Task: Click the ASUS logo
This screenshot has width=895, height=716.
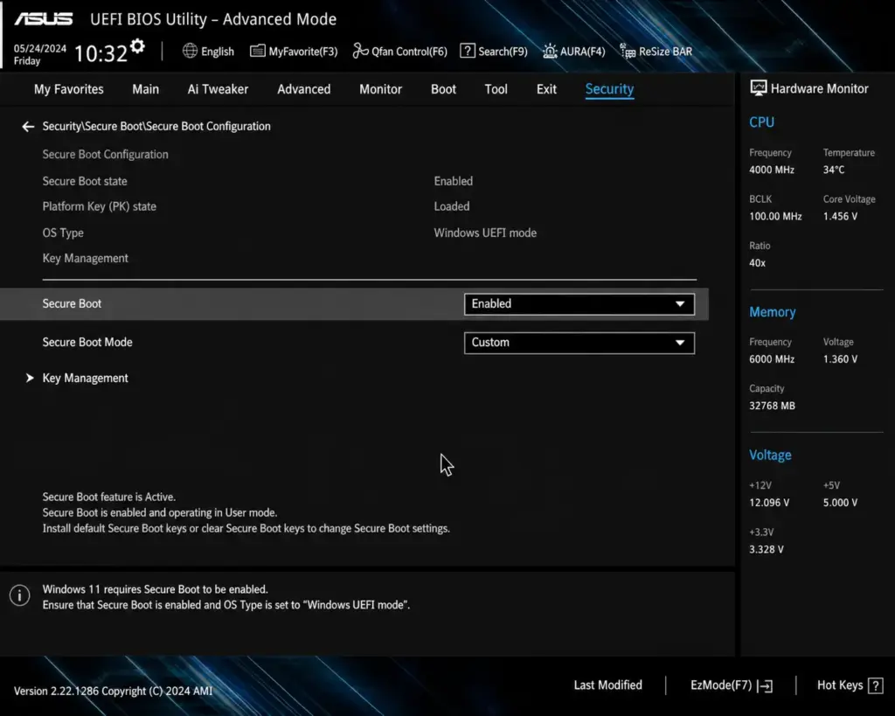Action: tap(44, 19)
